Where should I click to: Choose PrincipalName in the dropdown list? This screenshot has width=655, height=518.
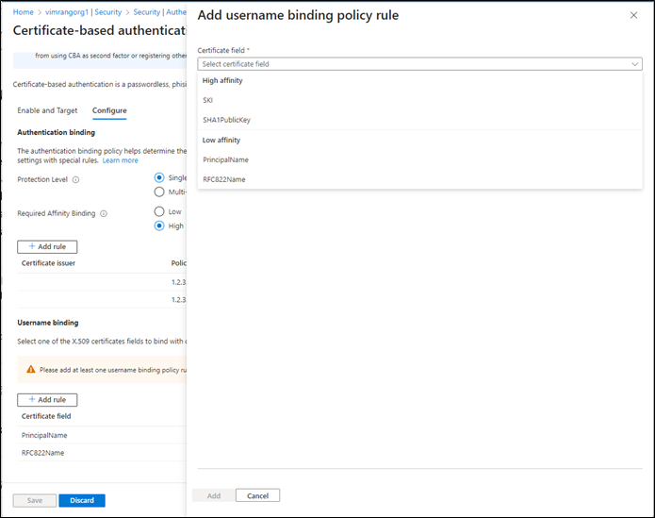pos(419,159)
